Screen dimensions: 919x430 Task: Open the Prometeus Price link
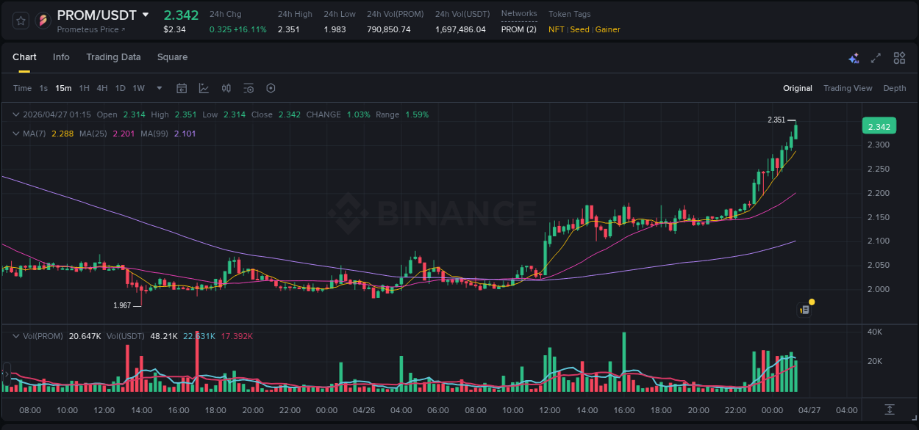coord(91,29)
